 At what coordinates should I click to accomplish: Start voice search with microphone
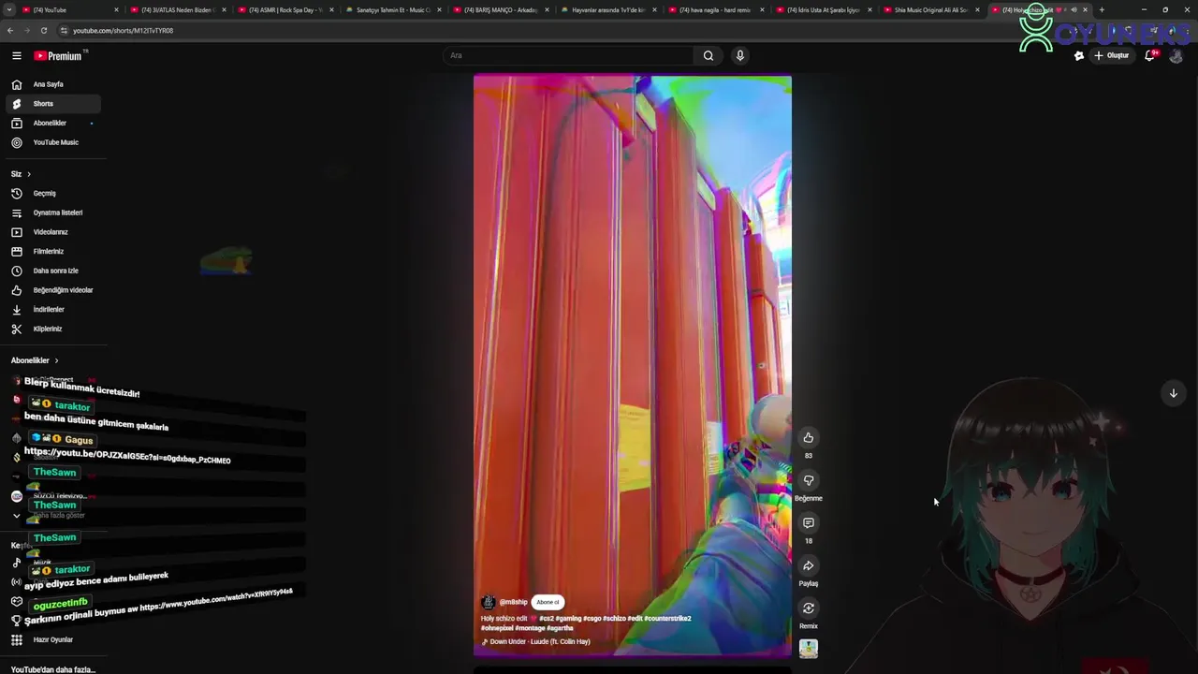pos(739,55)
